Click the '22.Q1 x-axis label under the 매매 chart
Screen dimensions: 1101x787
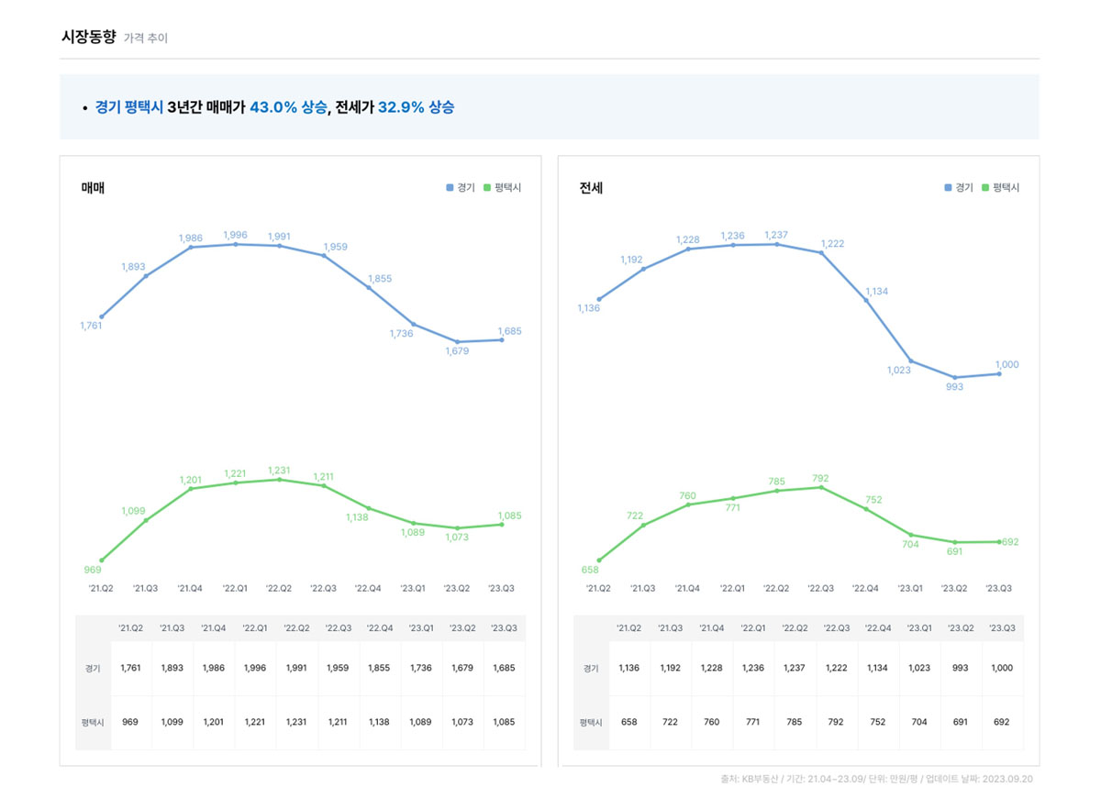point(235,588)
